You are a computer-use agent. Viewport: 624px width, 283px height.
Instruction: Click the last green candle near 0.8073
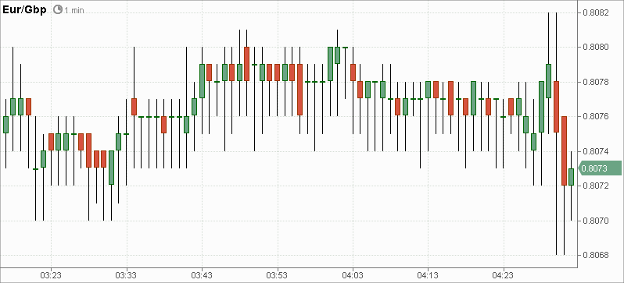click(x=571, y=177)
